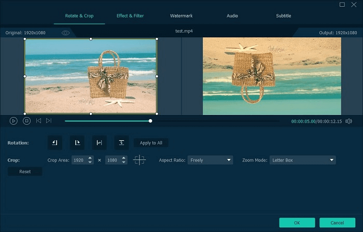
Task: Click the output preview image
Action: 272,76
